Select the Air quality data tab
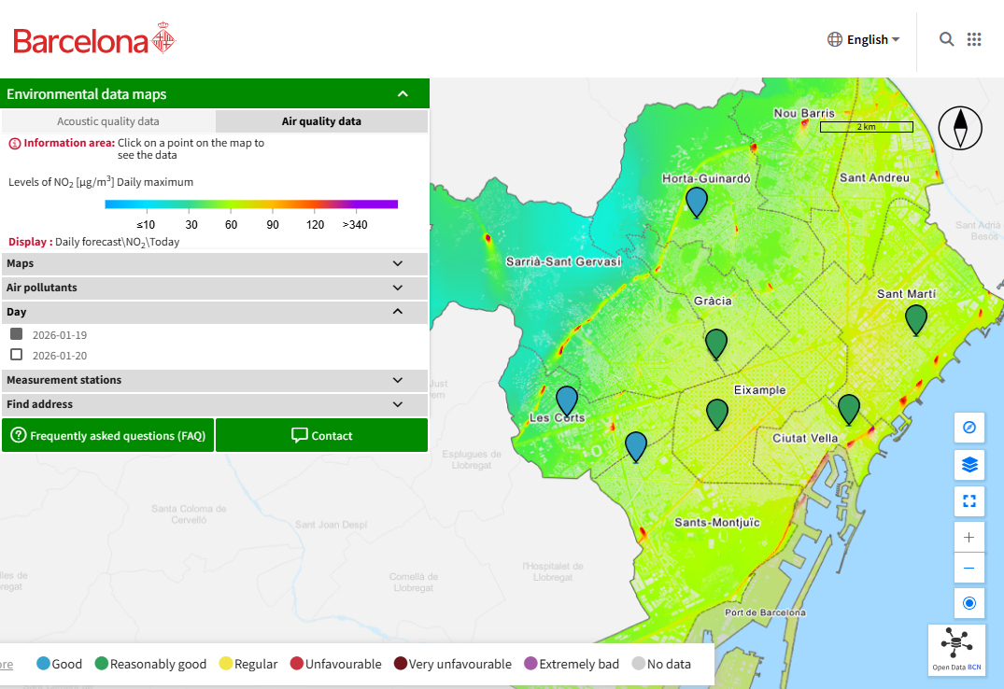 click(x=321, y=121)
